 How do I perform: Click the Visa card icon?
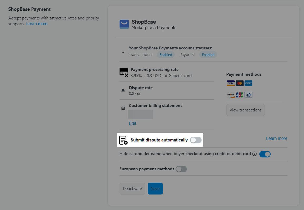[x=230, y=83]
